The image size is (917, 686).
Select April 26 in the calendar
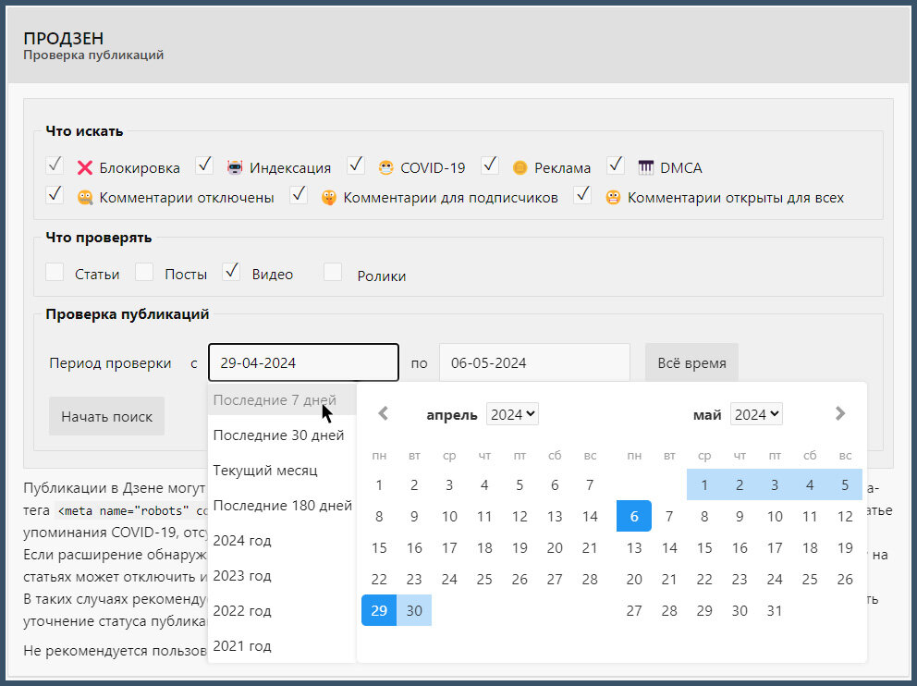pos(520,579)
